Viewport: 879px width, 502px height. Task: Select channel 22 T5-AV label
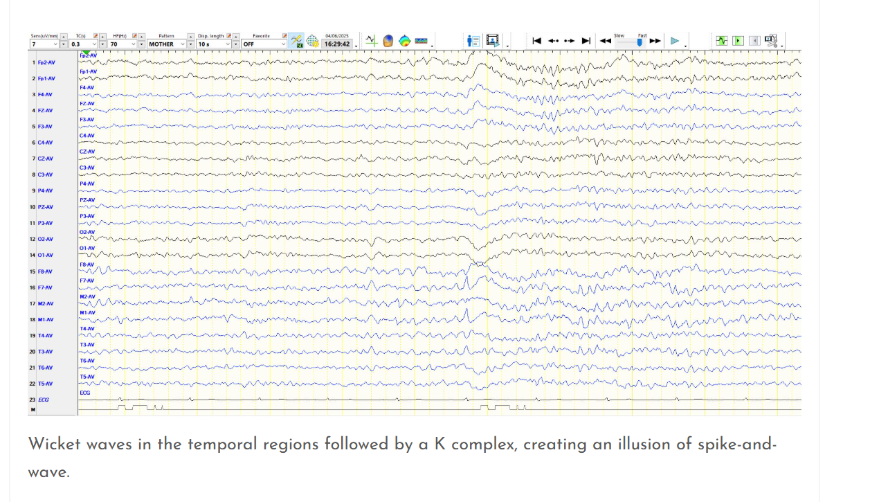pyautogui.click(x=45, y=384)
